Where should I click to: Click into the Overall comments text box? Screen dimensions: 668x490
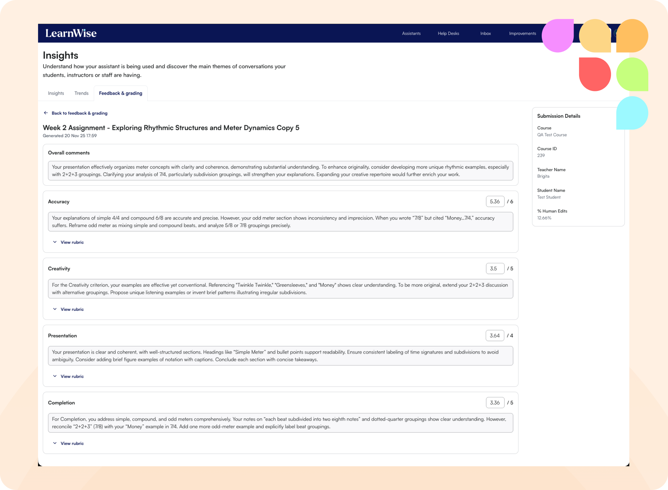(280, 171)
